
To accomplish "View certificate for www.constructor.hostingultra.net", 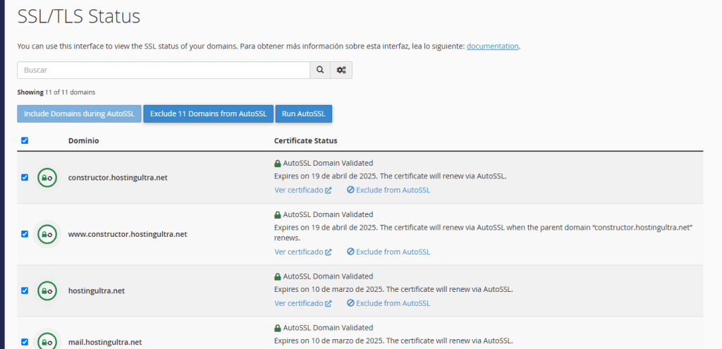I will pyautogui.click(x=303, y=252).
